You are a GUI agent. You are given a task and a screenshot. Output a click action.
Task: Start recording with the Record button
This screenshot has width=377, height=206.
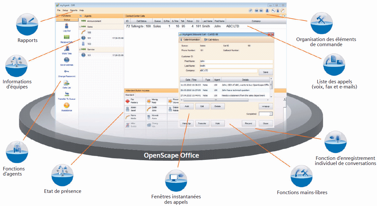click(249, 123)
